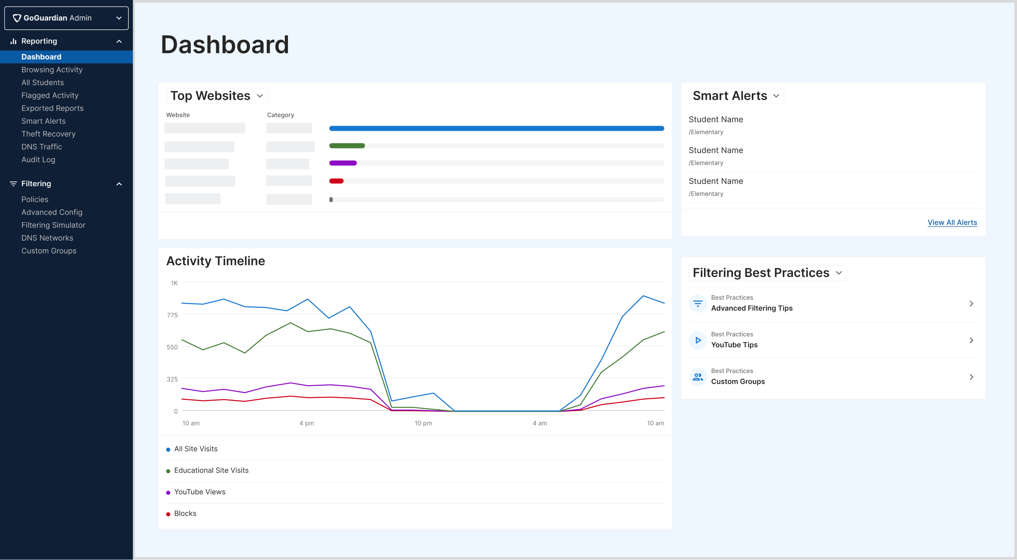Open the Smart Alerts widget dropdown
The width and height of the screenshot is (1017, 560).
point(736,96)
